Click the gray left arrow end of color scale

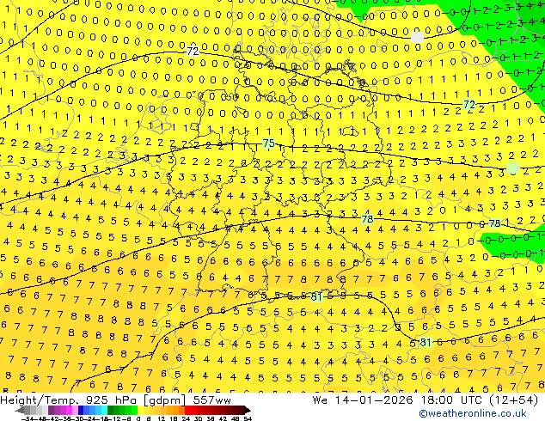tap(19, 410)
